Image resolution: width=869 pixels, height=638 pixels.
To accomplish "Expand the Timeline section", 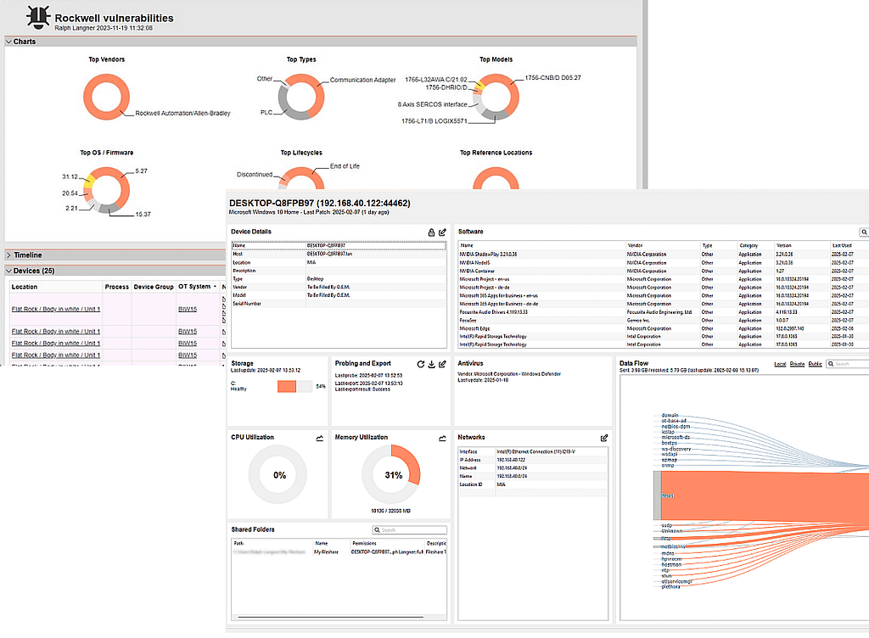I will (x=8, y=255).
